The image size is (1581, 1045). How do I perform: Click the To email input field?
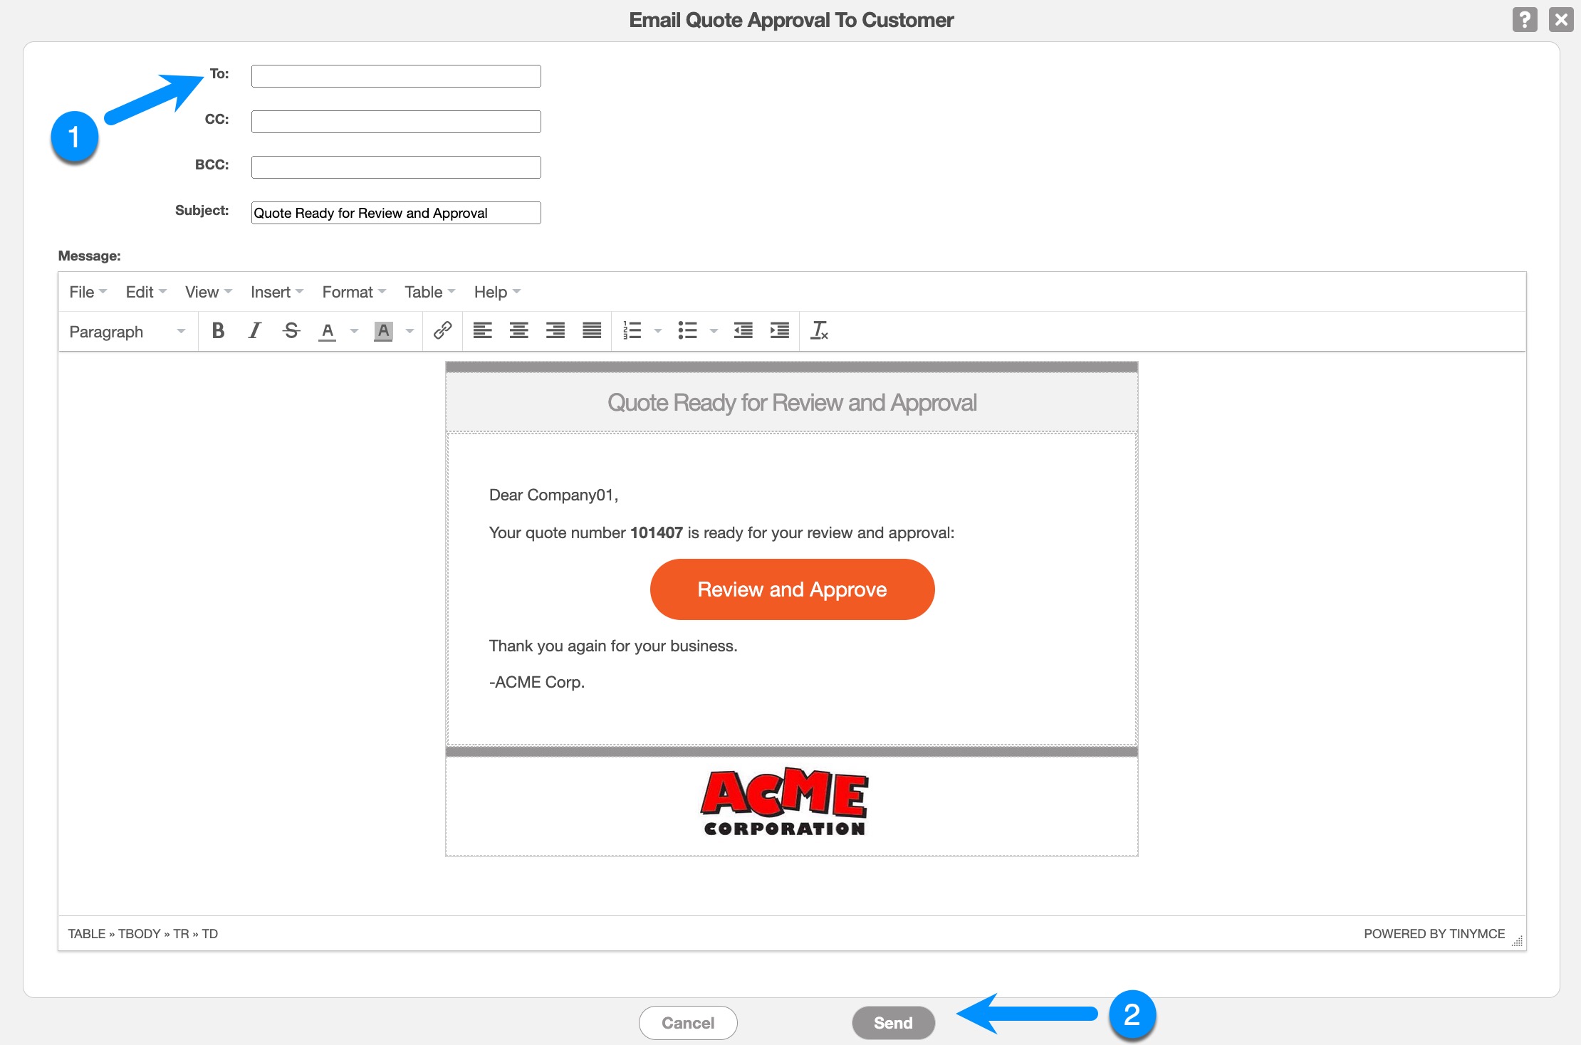(x=396, y=76)
